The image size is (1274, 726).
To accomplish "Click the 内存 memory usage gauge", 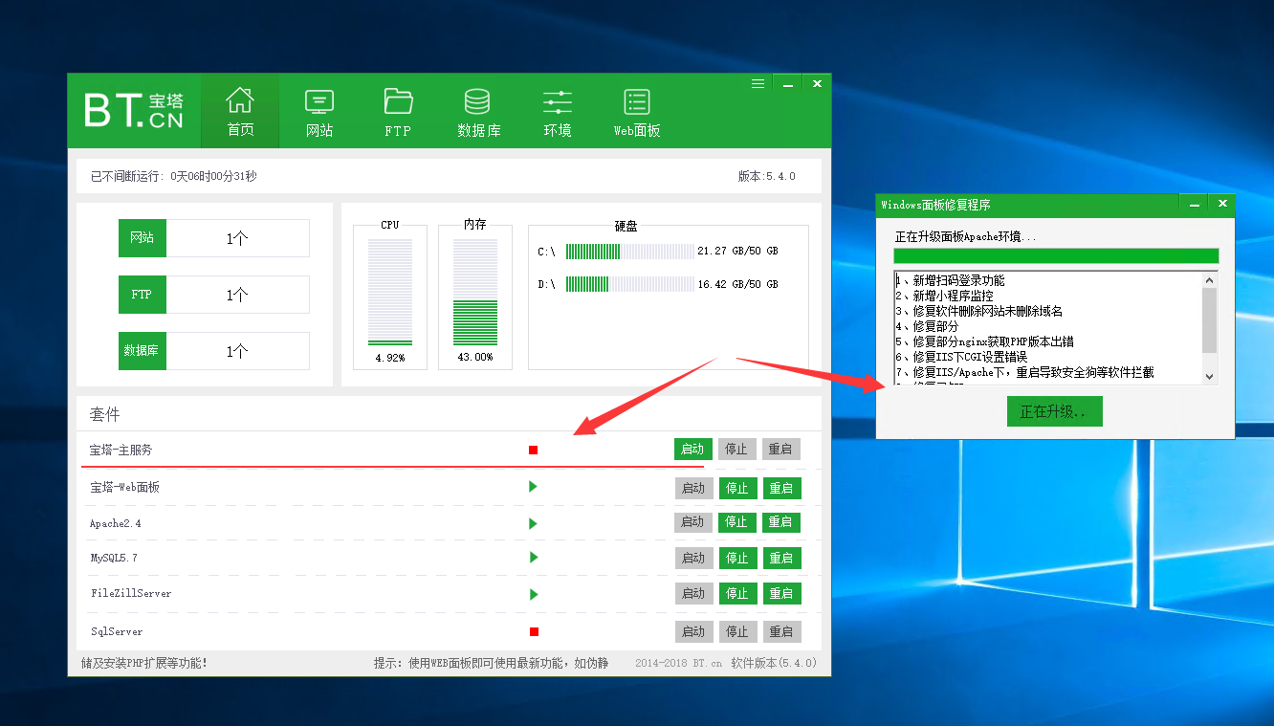I will point(475,294).
